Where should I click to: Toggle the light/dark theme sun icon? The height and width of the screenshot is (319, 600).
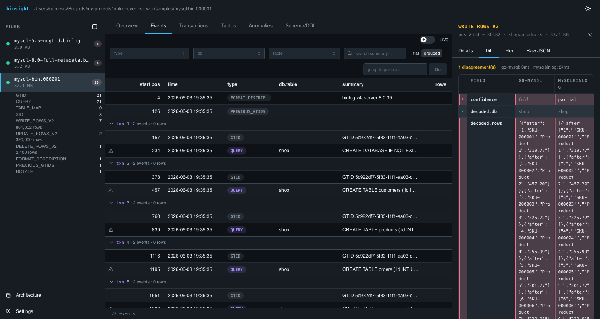point(588,9)
